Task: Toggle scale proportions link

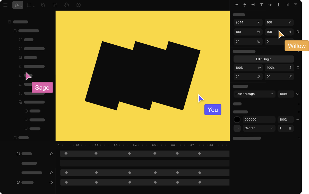Action: coord(298,68)
